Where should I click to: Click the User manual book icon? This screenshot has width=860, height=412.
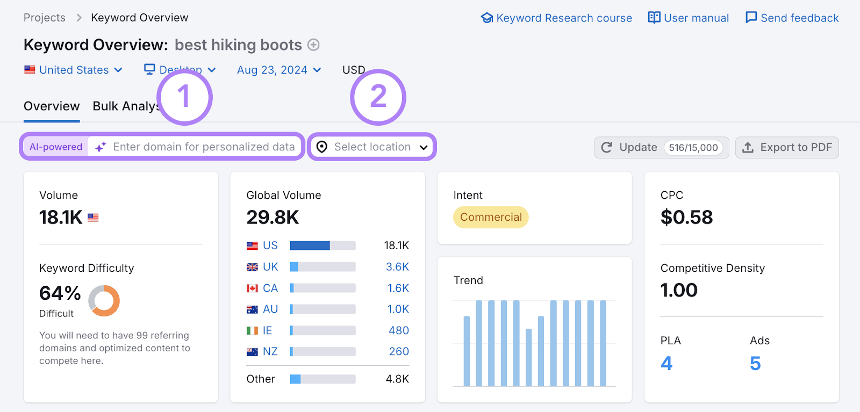(654, 18)
